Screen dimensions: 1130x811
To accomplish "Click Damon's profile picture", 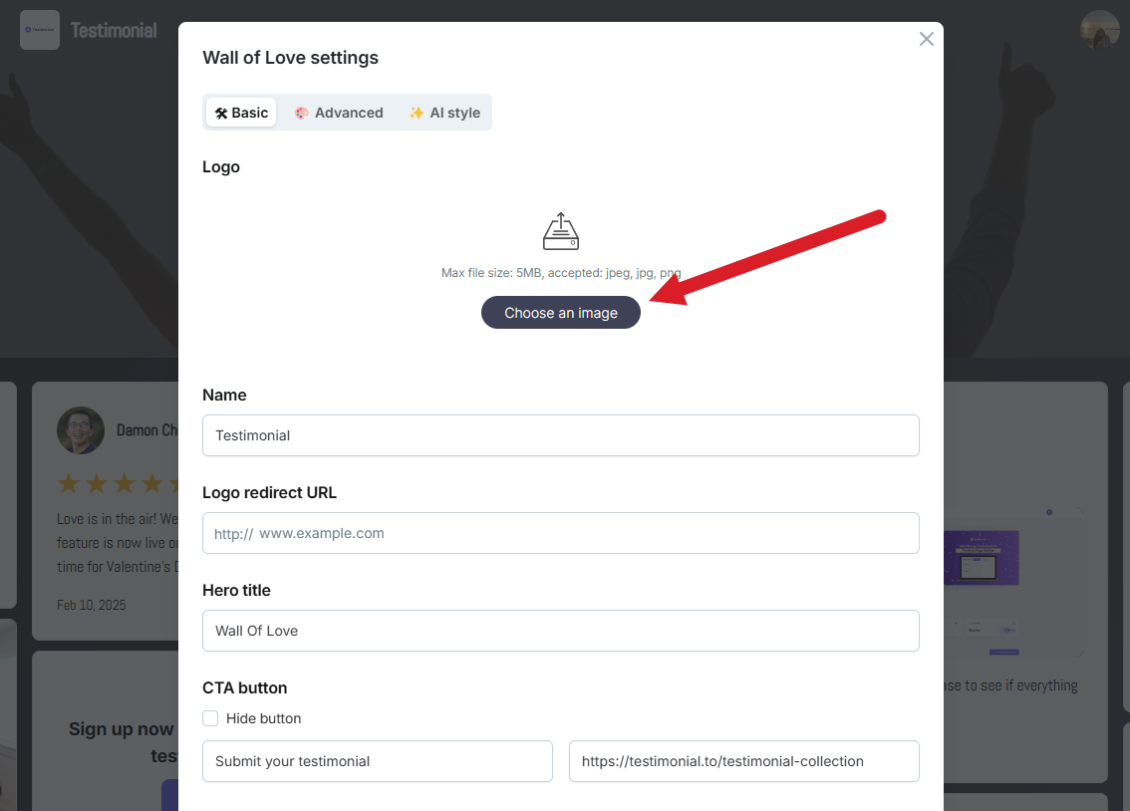I will click(81, 430).
